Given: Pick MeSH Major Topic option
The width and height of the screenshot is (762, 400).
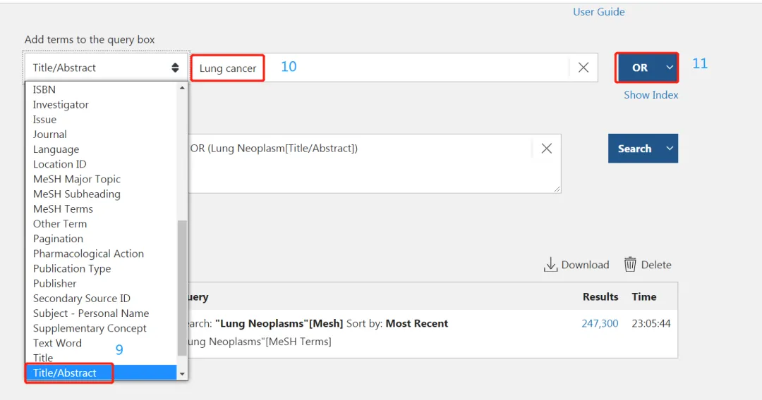Looking at the screenshot, I should click(x=102, y=179).
